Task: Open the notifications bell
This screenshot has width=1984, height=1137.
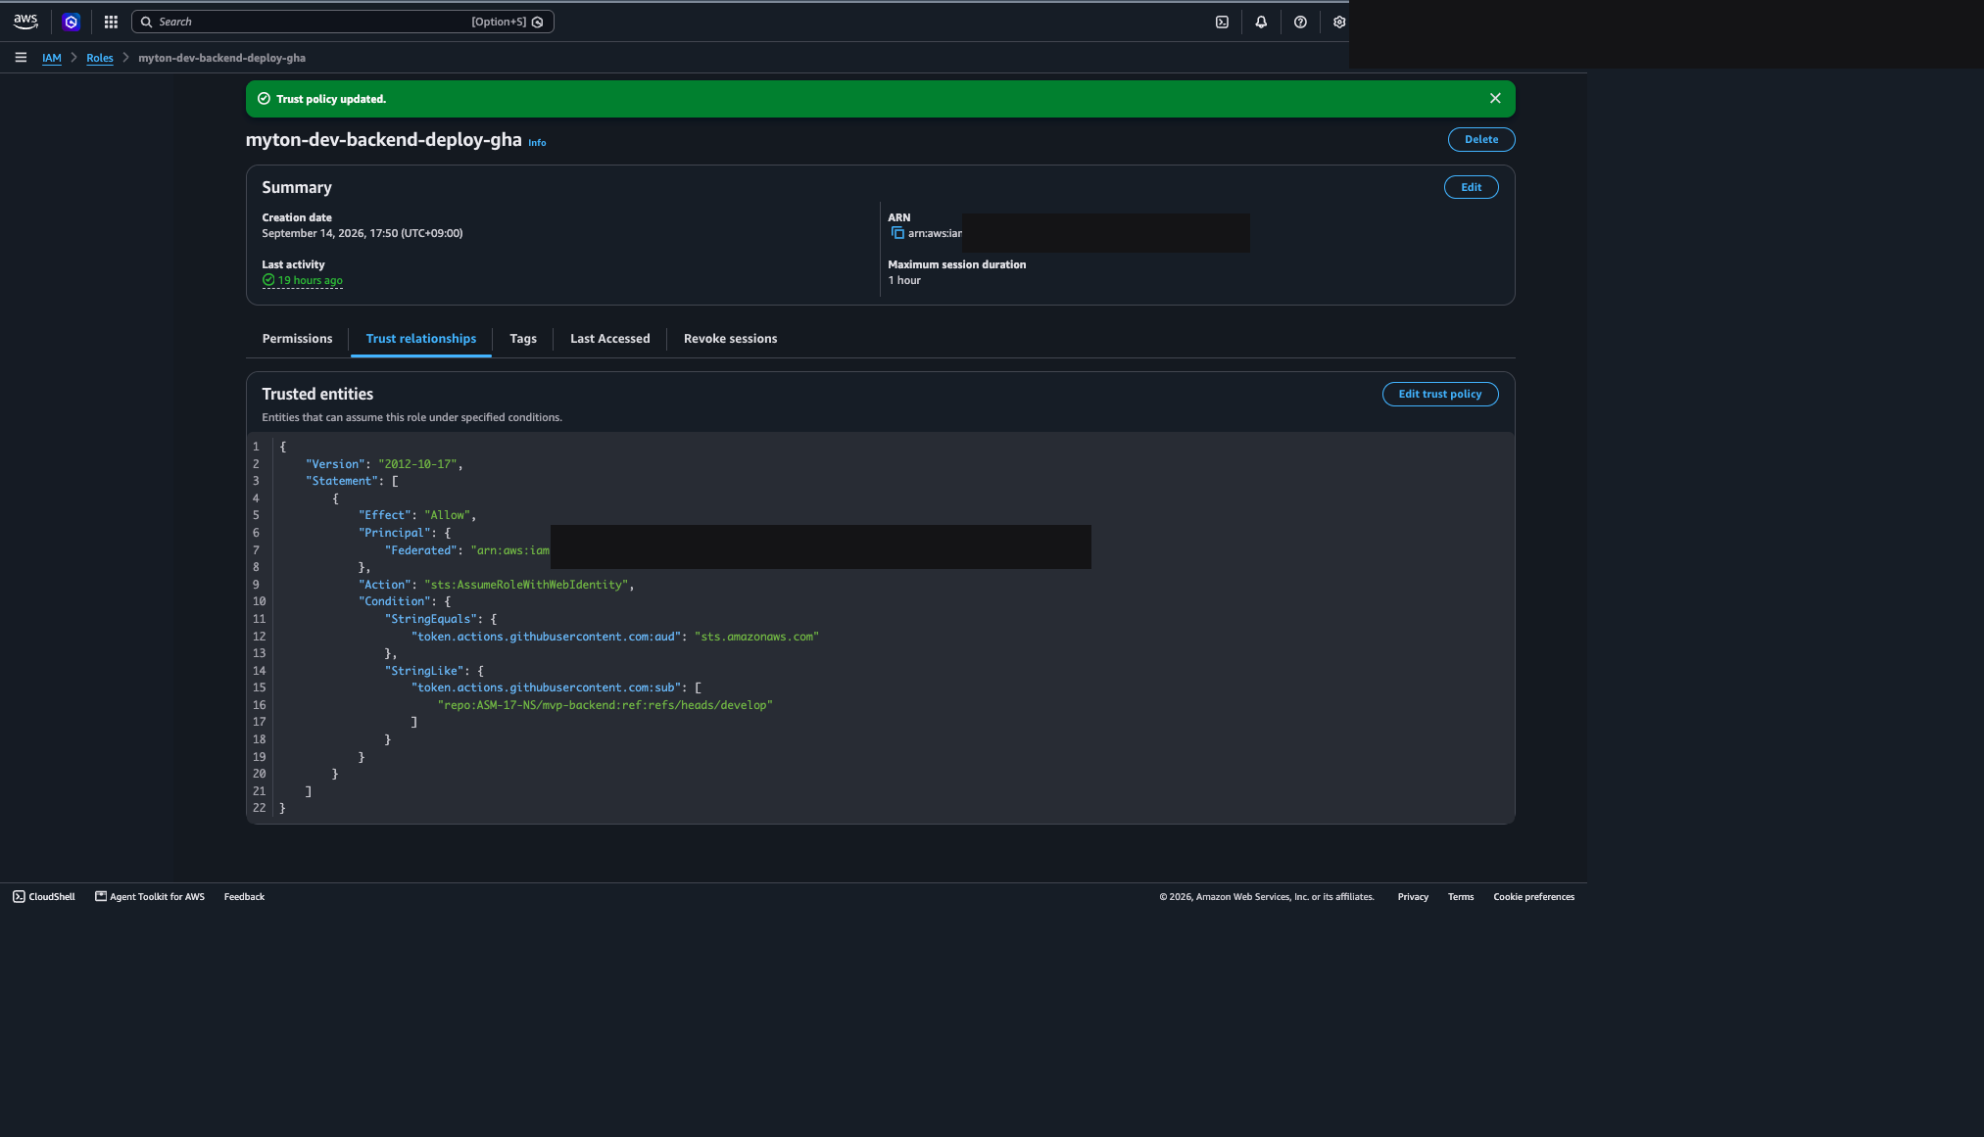Action: point(1261,22)
